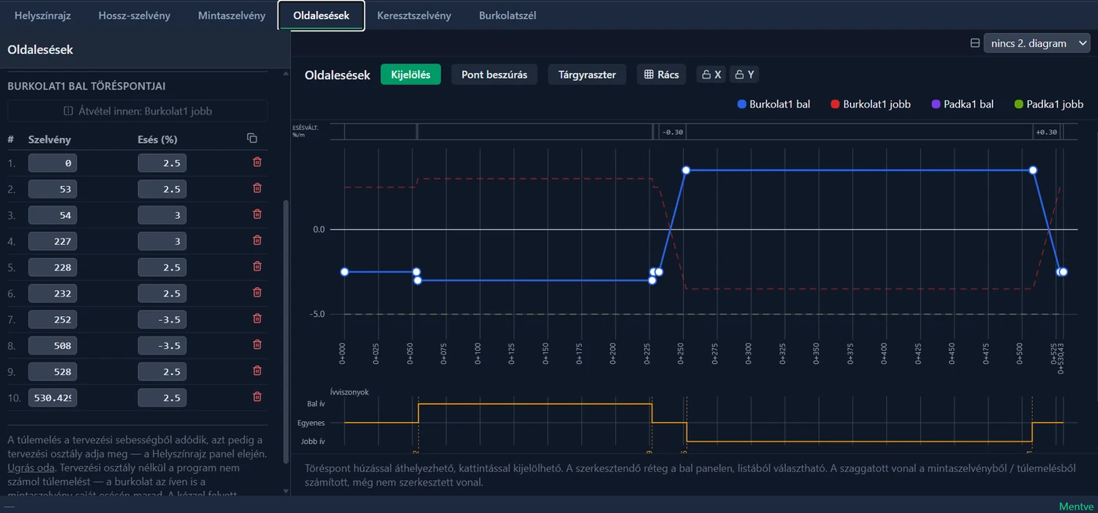Follow the 'Ugrás oda' link

pos(31,468)
